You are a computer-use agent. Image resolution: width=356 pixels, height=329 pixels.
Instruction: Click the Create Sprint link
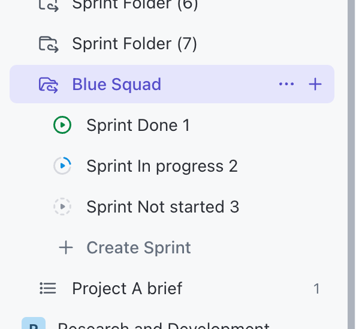click(138, 247)
